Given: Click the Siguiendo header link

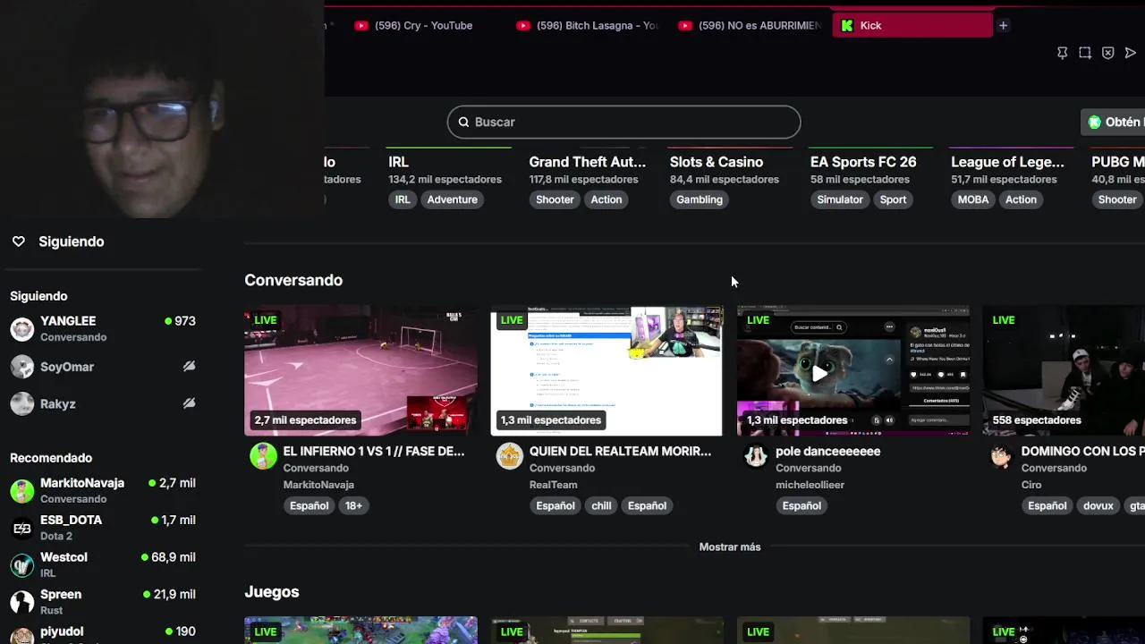Looking at the screenshot, I should [x=71, y=241].
